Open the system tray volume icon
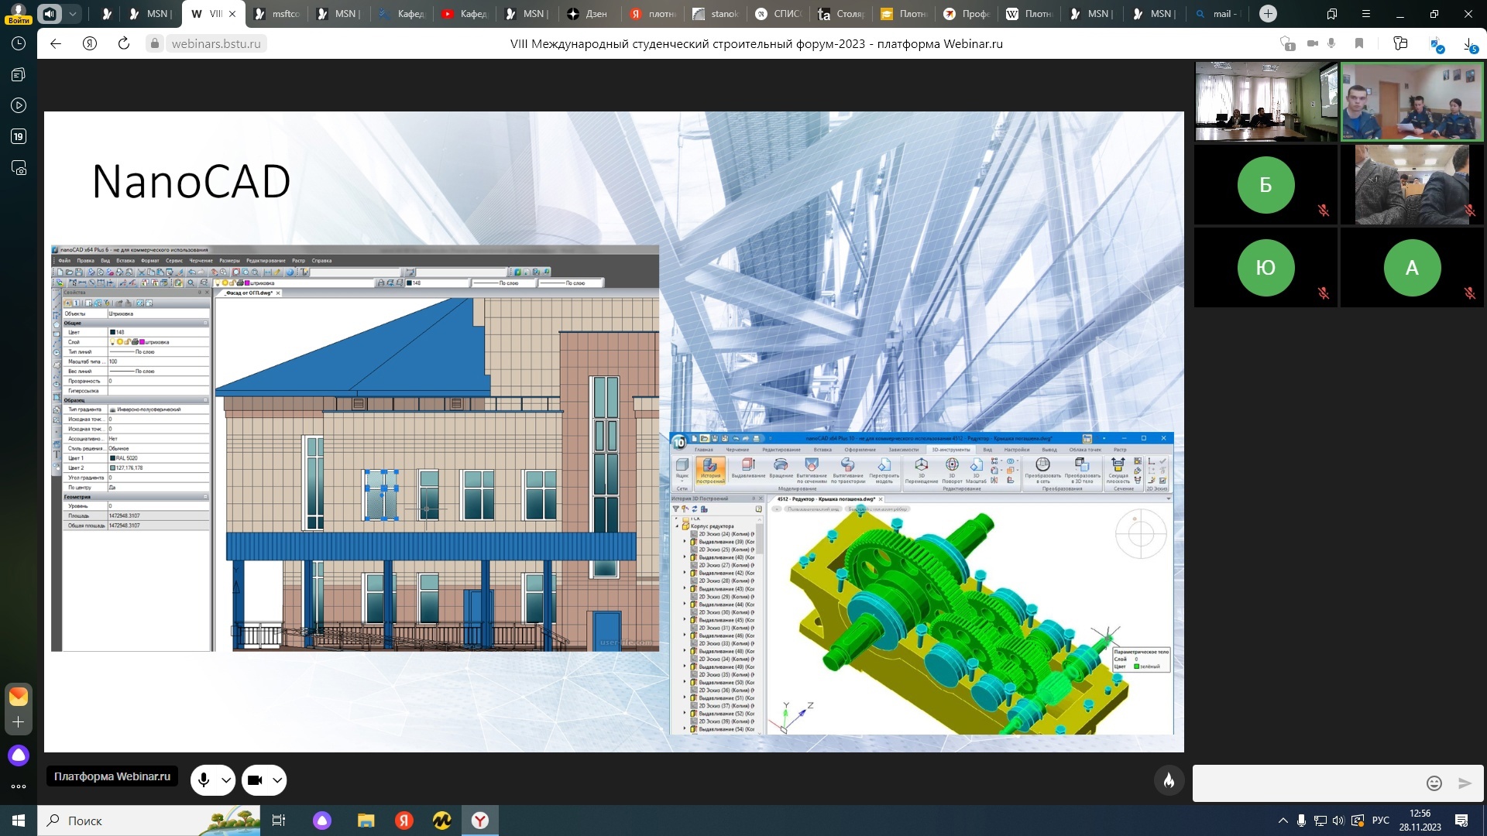This screenshot has height=836, width=1487. [x=1338, y=821]
